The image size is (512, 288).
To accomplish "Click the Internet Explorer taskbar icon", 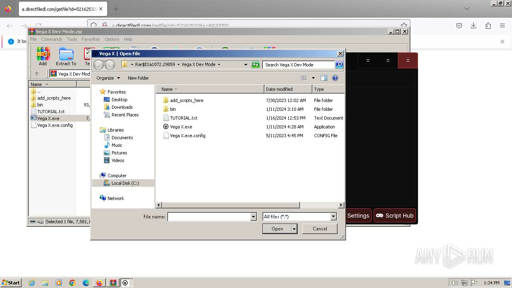I will 32,283.
